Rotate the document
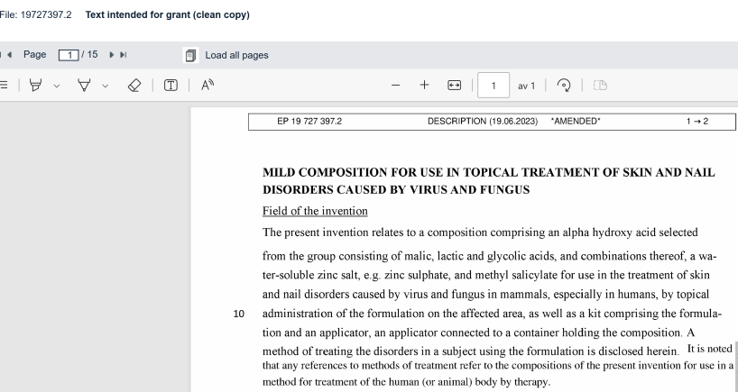 [x=564, y=85]
